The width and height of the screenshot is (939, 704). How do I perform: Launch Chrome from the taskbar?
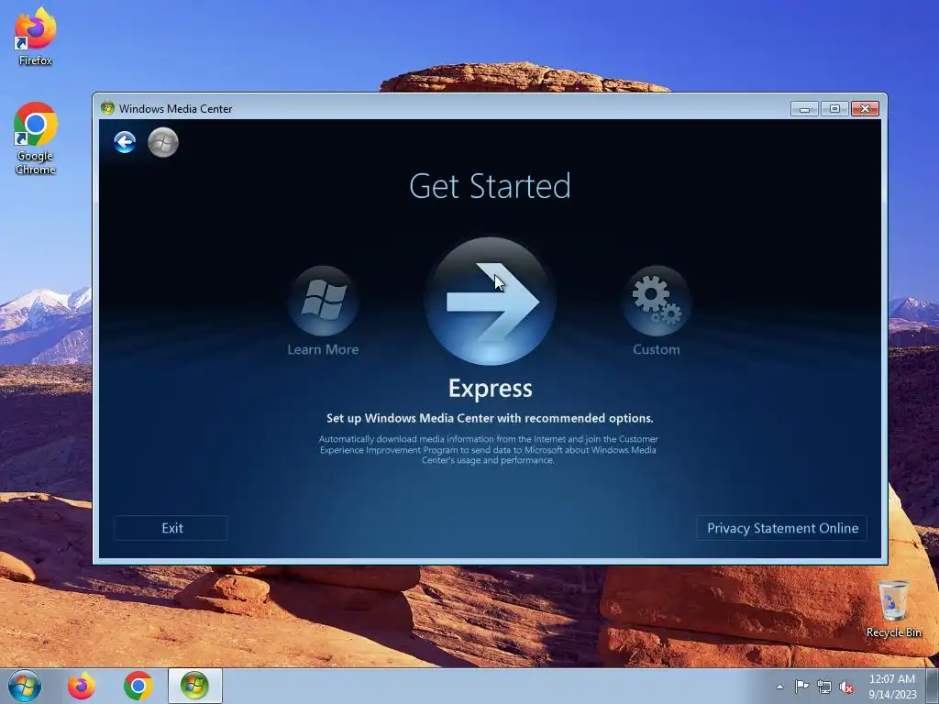click(138, 686)
